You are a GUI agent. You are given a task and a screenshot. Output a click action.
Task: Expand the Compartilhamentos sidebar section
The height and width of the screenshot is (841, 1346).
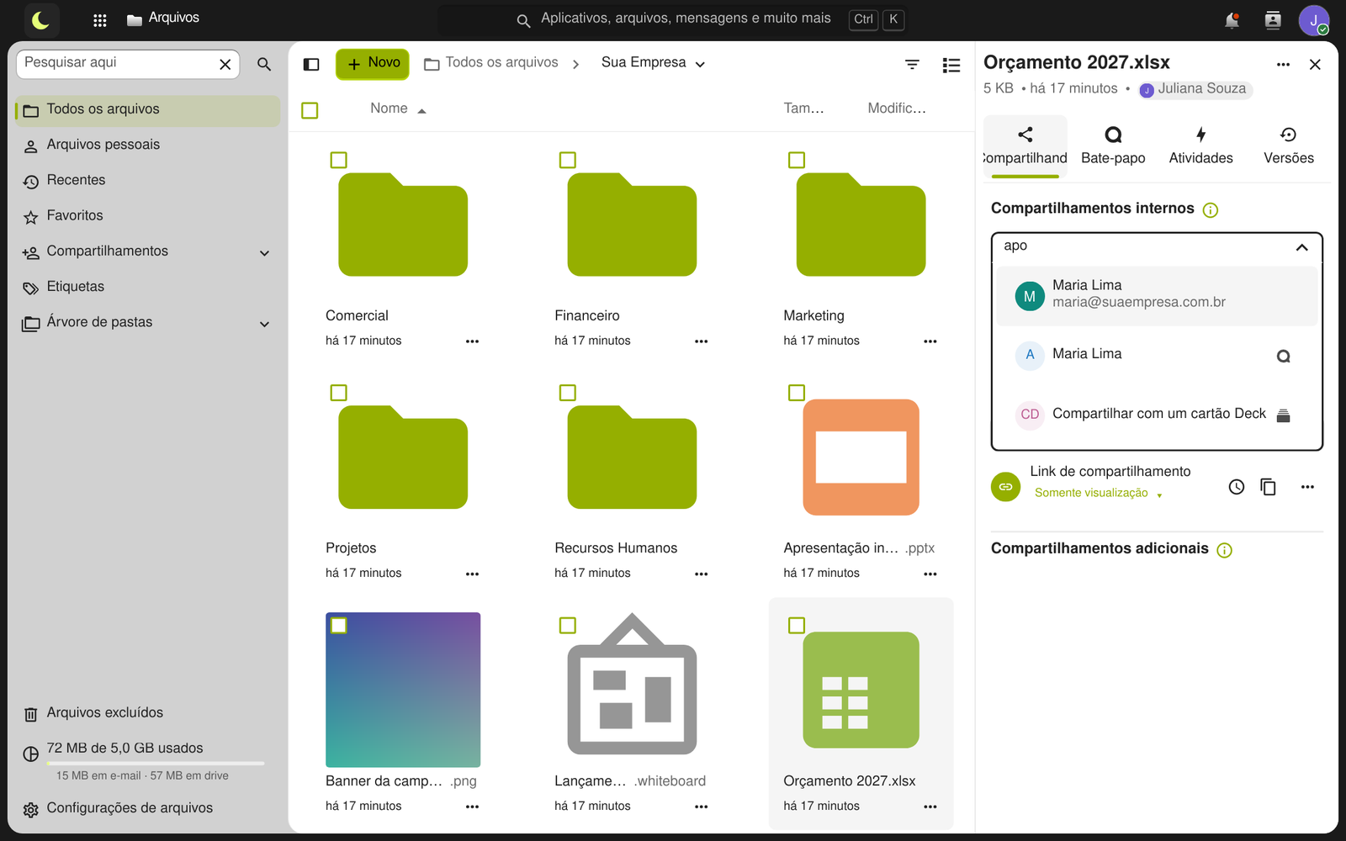pos(264,253)
